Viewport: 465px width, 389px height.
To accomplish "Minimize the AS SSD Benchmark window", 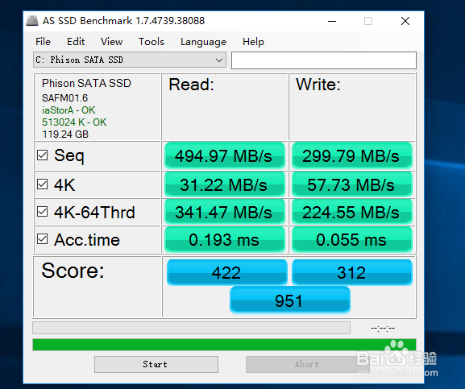I will click(x=332, y=21).
